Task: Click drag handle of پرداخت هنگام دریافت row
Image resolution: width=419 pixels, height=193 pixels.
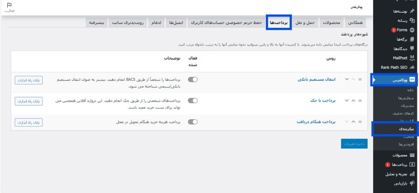Action: (360, 122)
